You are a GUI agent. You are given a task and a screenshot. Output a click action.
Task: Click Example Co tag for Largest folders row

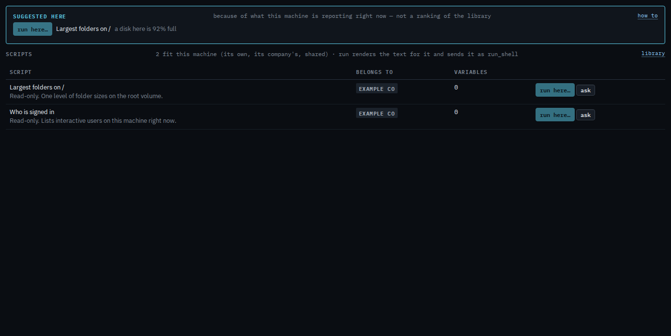[376, 89]
